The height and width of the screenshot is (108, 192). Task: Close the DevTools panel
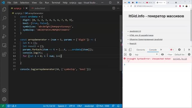(x=189, y=49)
